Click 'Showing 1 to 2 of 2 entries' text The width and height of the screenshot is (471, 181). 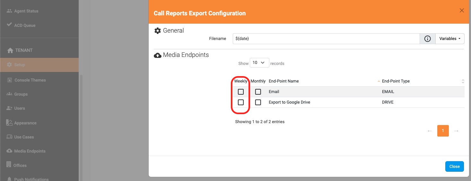260,122
